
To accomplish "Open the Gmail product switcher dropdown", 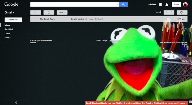I will pos(9,12).
